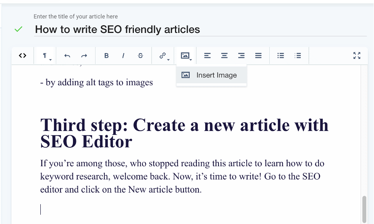Apply bold formatting
374x224 pixels.
[x=106, y=55]
